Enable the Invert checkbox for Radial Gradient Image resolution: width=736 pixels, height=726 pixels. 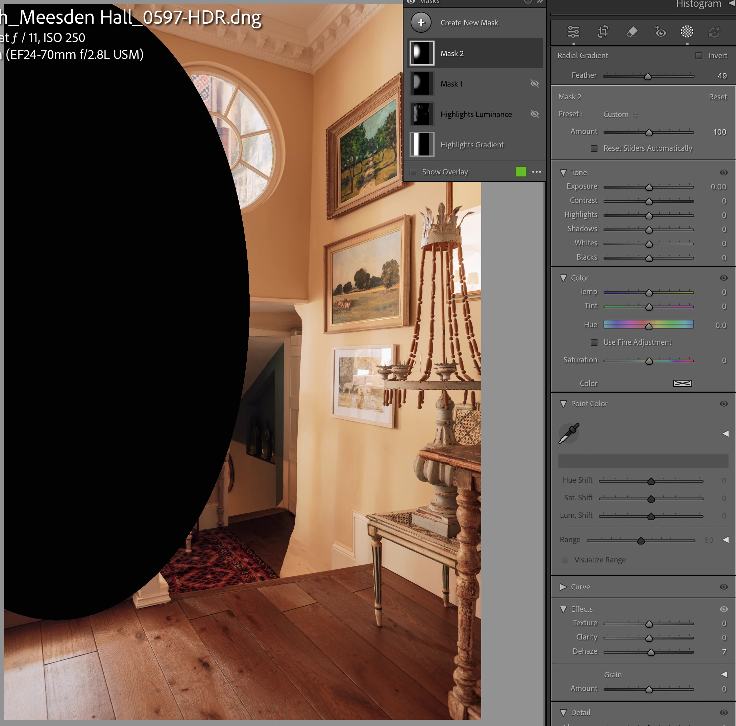click(x=699, y=56)
